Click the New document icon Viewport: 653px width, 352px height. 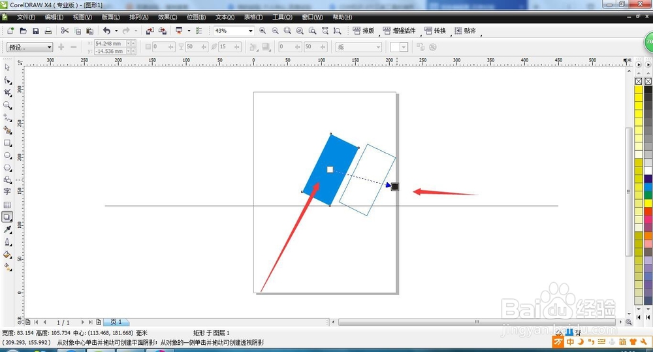coord(10,31)
